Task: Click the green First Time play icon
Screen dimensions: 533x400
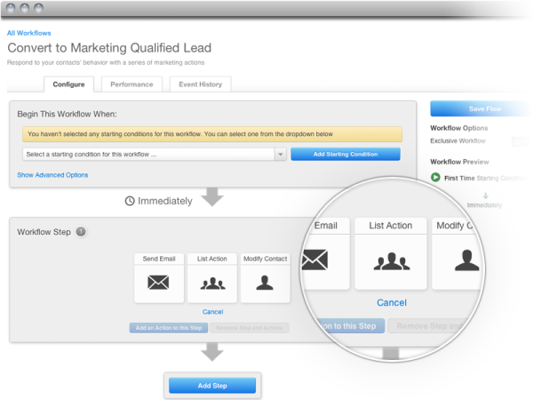Action: pyautogui.click(x=435, y=177)
